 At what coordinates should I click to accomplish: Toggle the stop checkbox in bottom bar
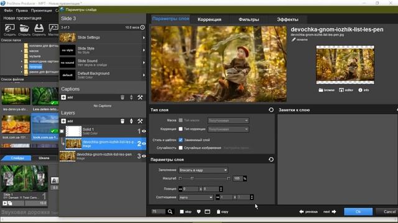182,212
